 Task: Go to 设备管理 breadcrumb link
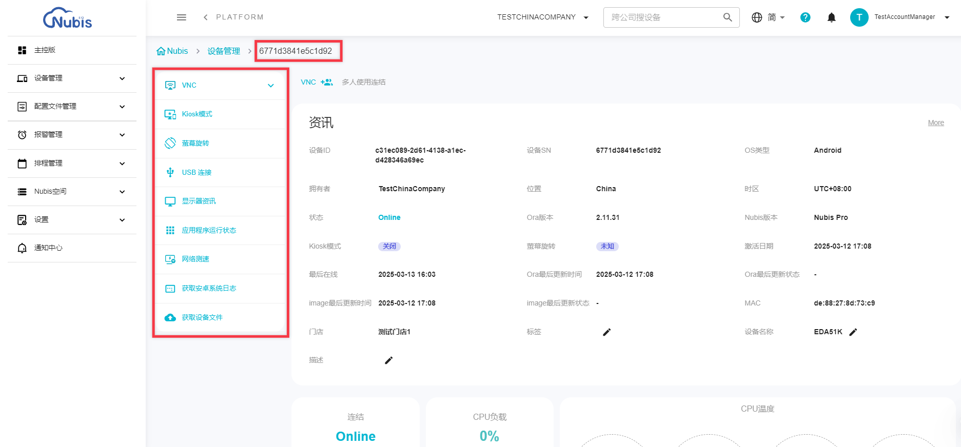224,51
